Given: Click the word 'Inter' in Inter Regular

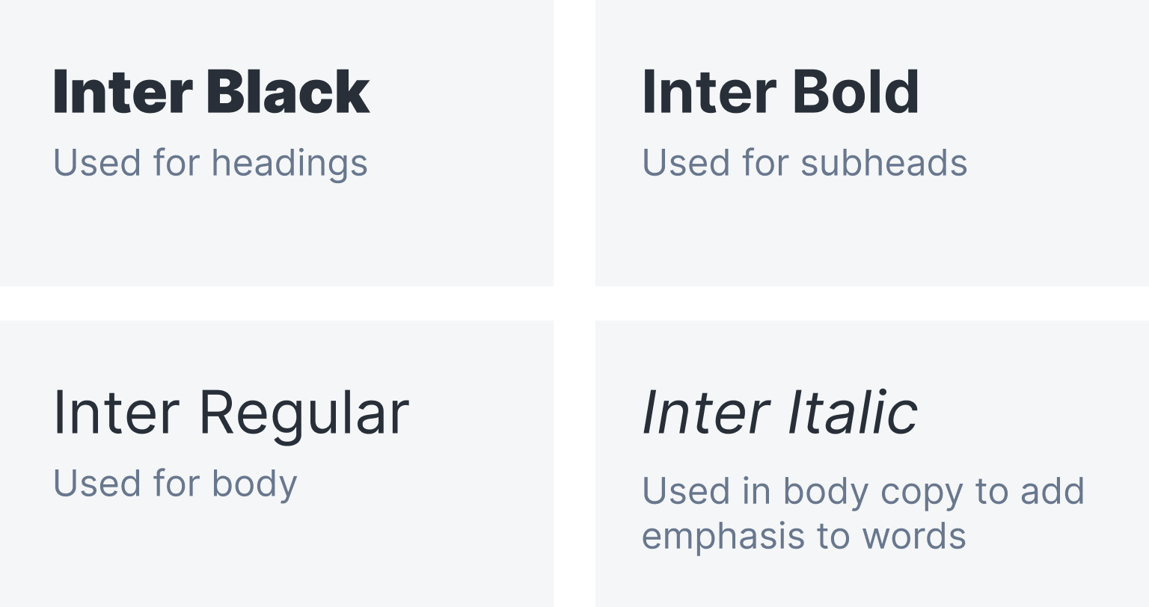Looking at the screenshot, I should [116, 413].
